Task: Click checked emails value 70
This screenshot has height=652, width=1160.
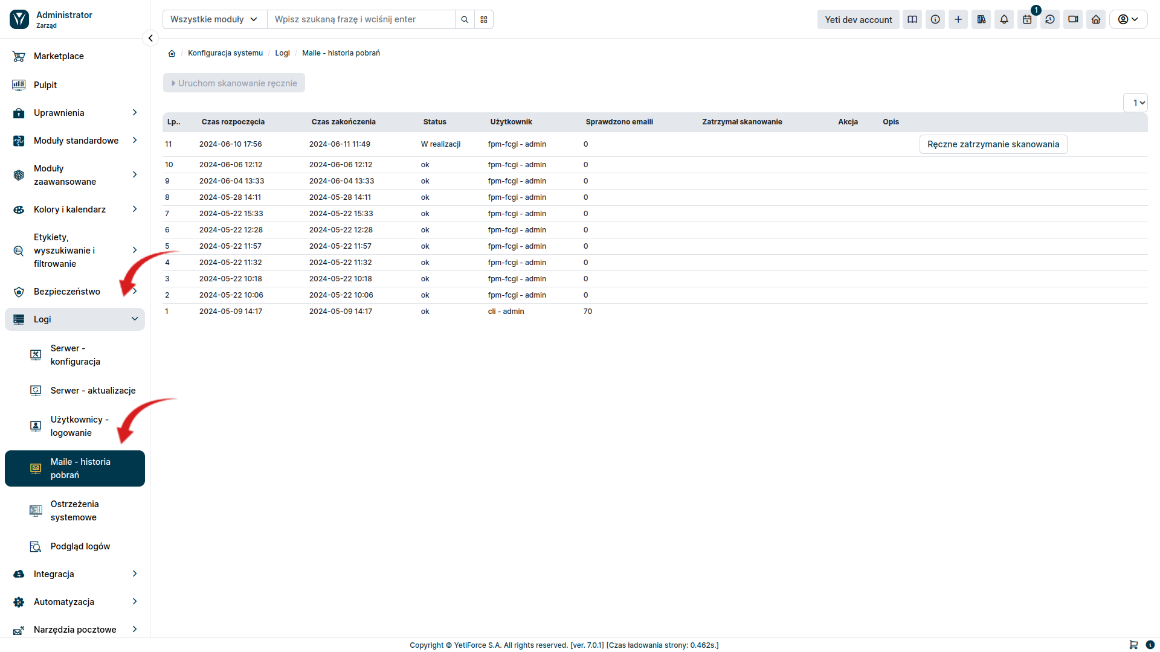Action: click(588, 312)
